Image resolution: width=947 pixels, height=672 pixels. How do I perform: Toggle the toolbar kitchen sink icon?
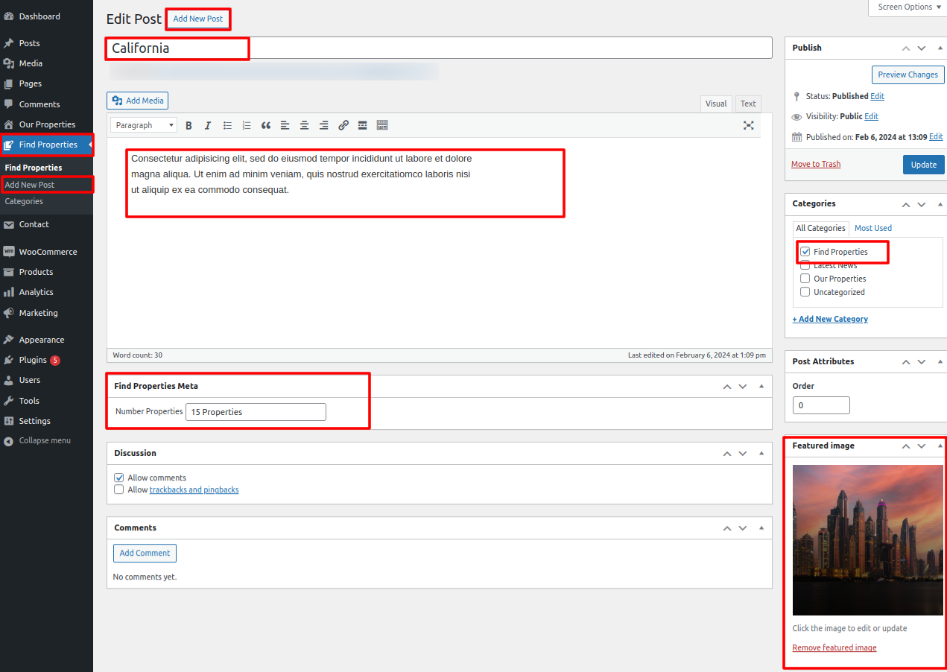pyautogui.click(x=382, y=125)
